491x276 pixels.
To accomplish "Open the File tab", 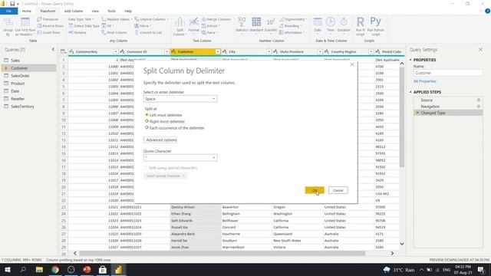I will (x=8, y=11).
